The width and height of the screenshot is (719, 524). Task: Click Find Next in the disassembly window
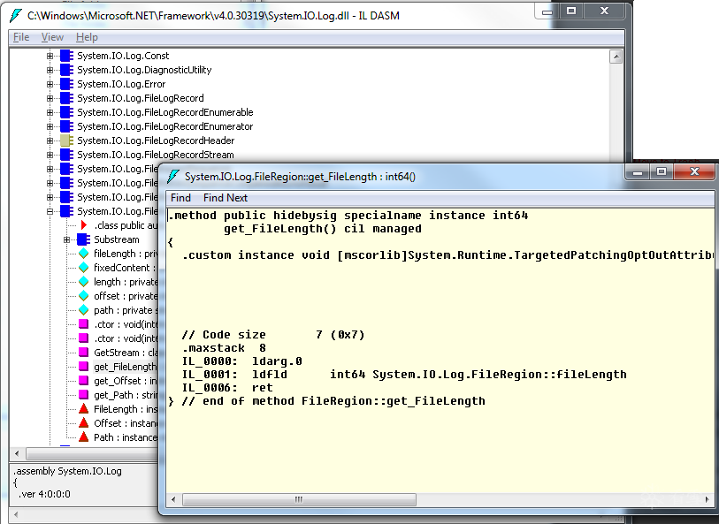[x=226, y=198]
